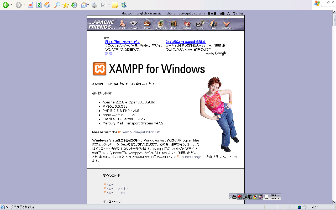Open the links section in nav bar

(x=213, y=24)
